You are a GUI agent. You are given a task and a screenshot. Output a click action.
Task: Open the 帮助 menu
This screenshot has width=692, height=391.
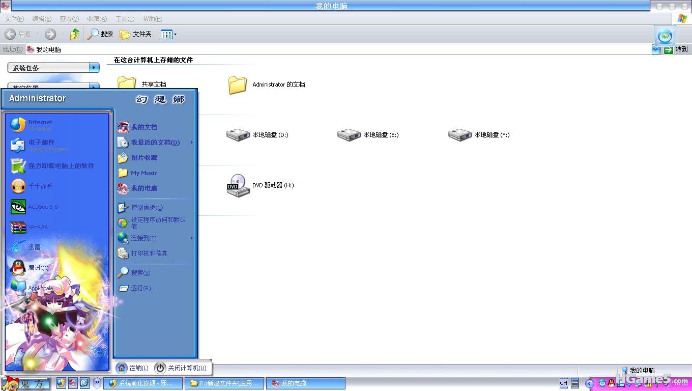pos(152,19)
